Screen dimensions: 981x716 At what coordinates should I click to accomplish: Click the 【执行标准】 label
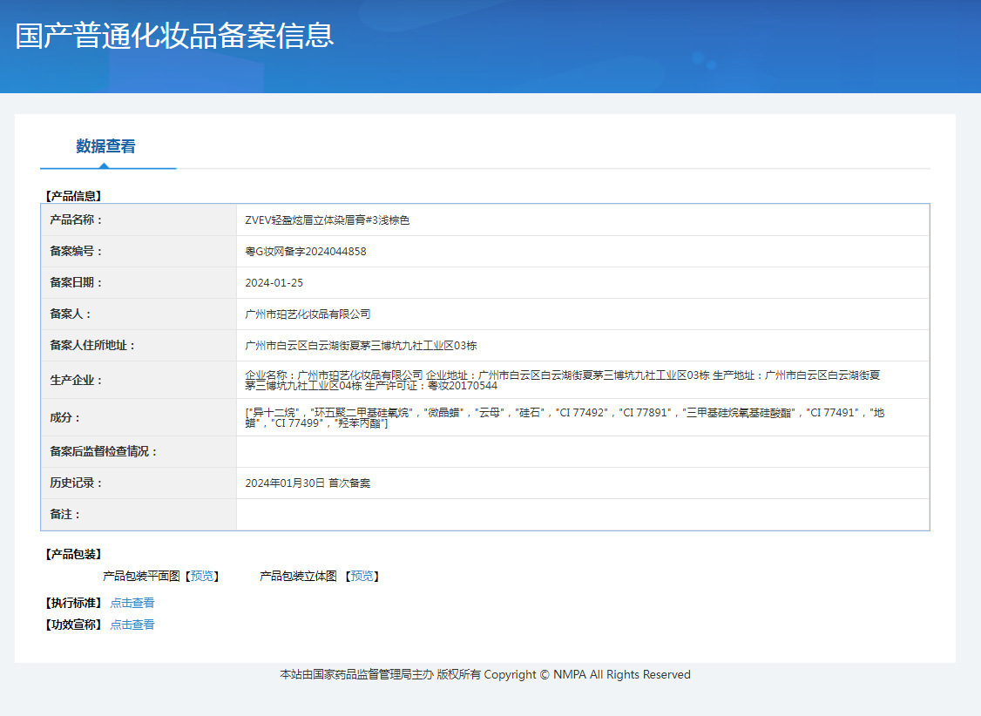point(73,603)
